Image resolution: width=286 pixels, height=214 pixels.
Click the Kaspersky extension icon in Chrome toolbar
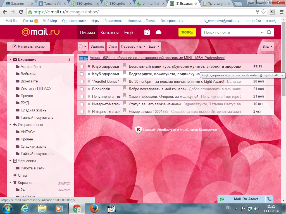tap(272, 12)
